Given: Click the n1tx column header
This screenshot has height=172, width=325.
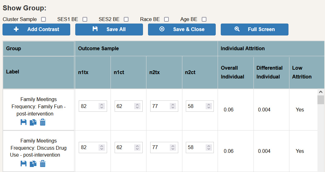Looking at the screenshot, I should [x=93, y=73].
